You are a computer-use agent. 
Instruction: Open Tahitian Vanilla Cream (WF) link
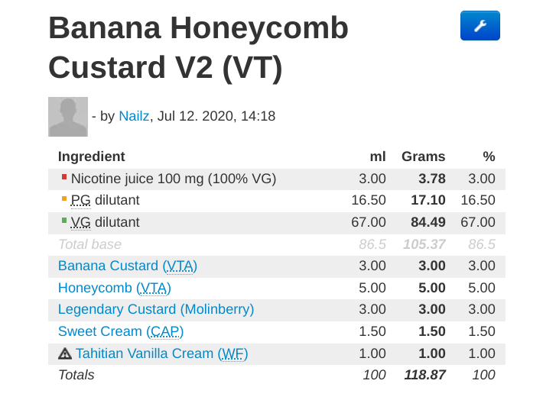(x=161, y=353)
